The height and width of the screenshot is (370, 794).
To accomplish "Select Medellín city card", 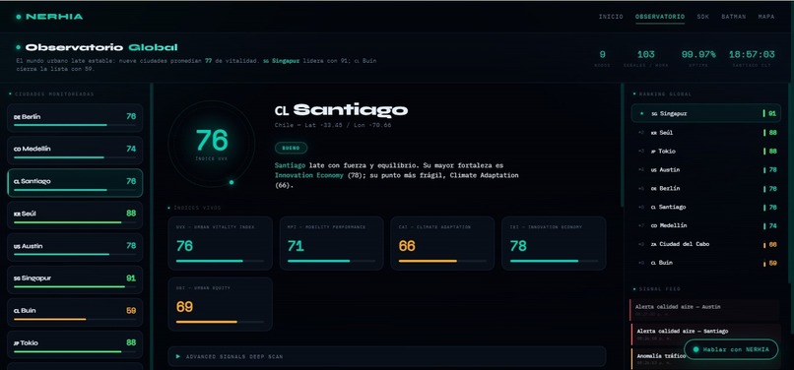I will click(75, 151).
